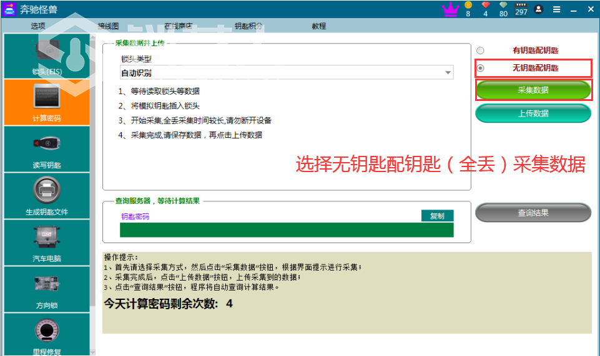The height and width of the screenshot is (356, 600).
Task: Select the 有钥匙配钥匙 radio option
Action: (480, 51)
